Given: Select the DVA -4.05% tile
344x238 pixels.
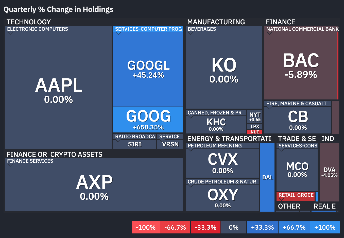Looking at the screenshot, I should [x=329, y=172].
